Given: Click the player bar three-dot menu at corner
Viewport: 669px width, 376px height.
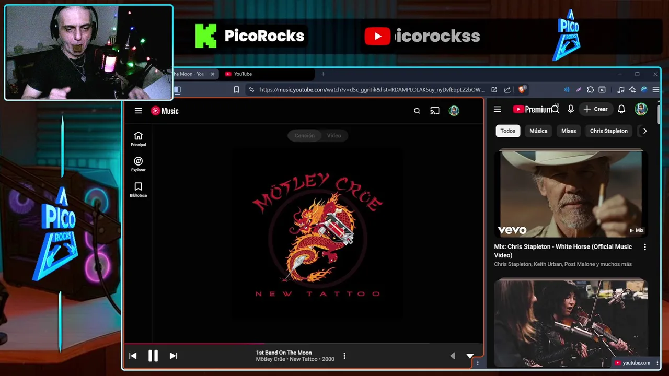Looking at the screenshot, I should pos(477,363).
